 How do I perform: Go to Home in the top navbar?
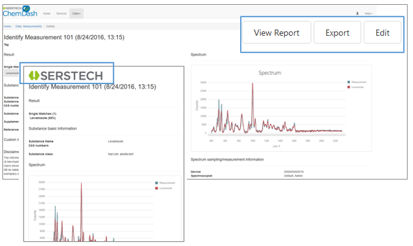[x=47, y=13]
